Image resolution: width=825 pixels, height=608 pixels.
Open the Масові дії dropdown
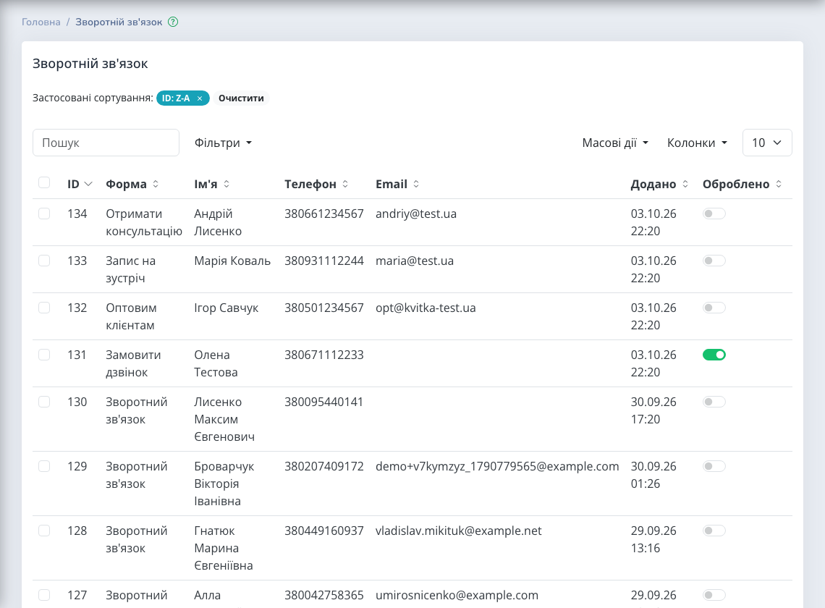point(615,143)
